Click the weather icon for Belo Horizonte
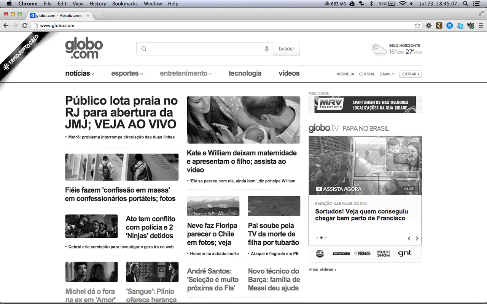 tap(378, 49)
